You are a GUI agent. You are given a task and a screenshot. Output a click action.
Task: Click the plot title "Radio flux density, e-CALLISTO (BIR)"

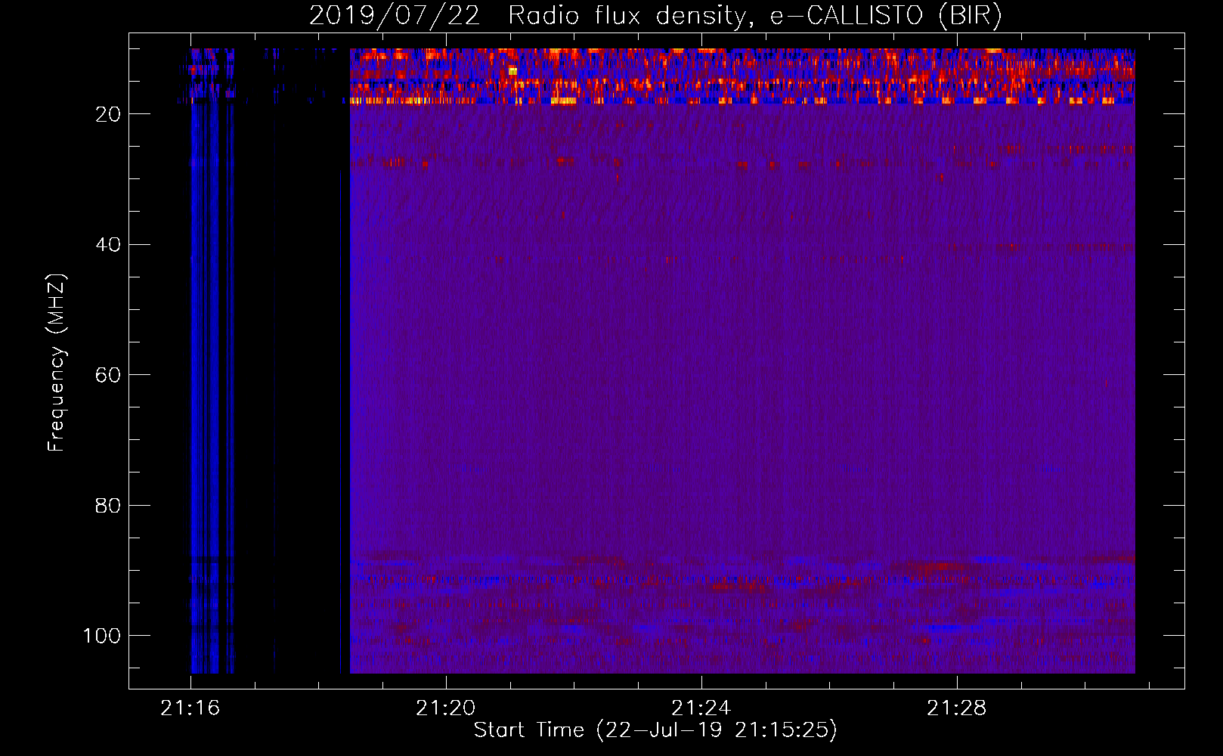[x=754, y=16]
